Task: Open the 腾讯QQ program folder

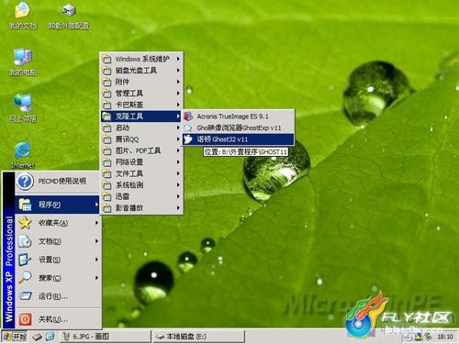Action: pos(141,139)
